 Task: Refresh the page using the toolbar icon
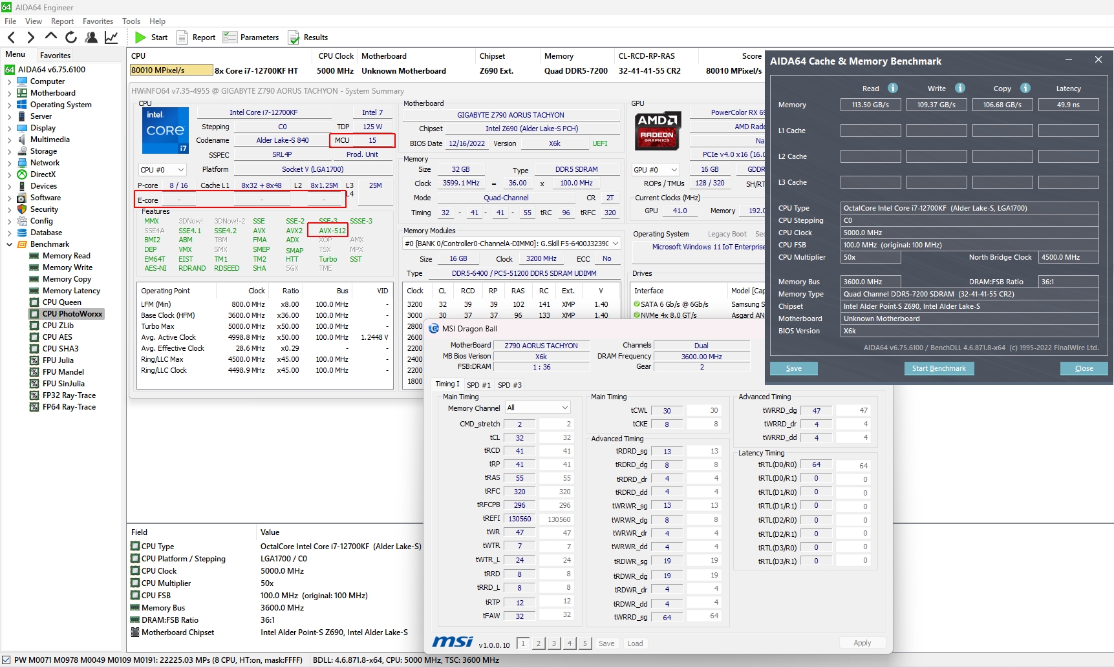pos(71,37)
